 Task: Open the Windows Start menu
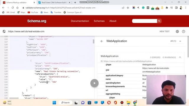click(54, 103)
